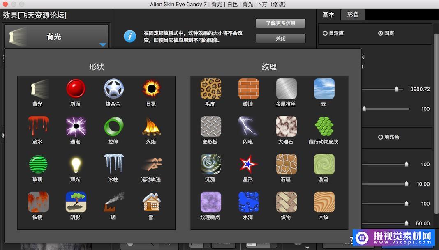Click the 关闭 button to dismiss the notice
This screenshot has height=250, width=439.
[x=280, y=38]
